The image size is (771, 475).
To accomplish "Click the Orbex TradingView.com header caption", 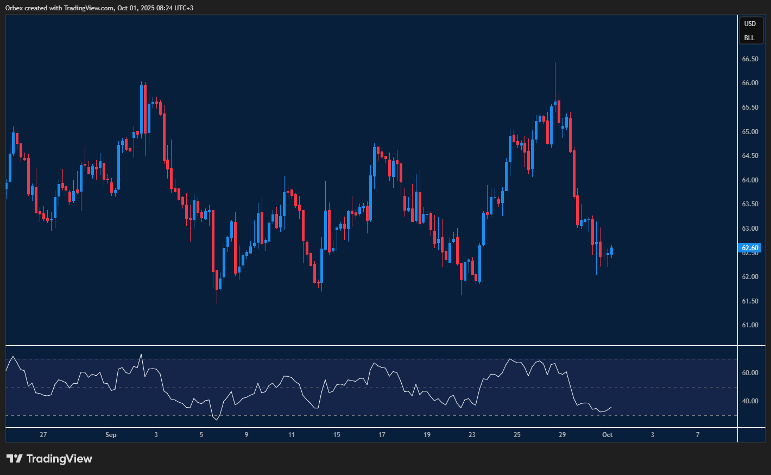I will [99, 8].
